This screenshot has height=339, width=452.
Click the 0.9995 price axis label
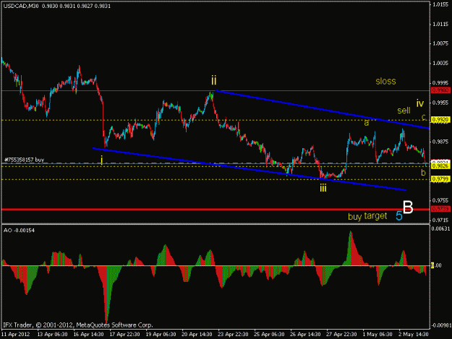pyautogui.click(x=440, y=82)
